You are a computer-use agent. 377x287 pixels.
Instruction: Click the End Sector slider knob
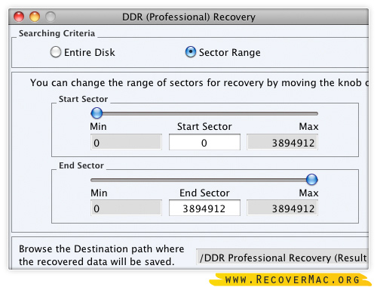(312, 180)
